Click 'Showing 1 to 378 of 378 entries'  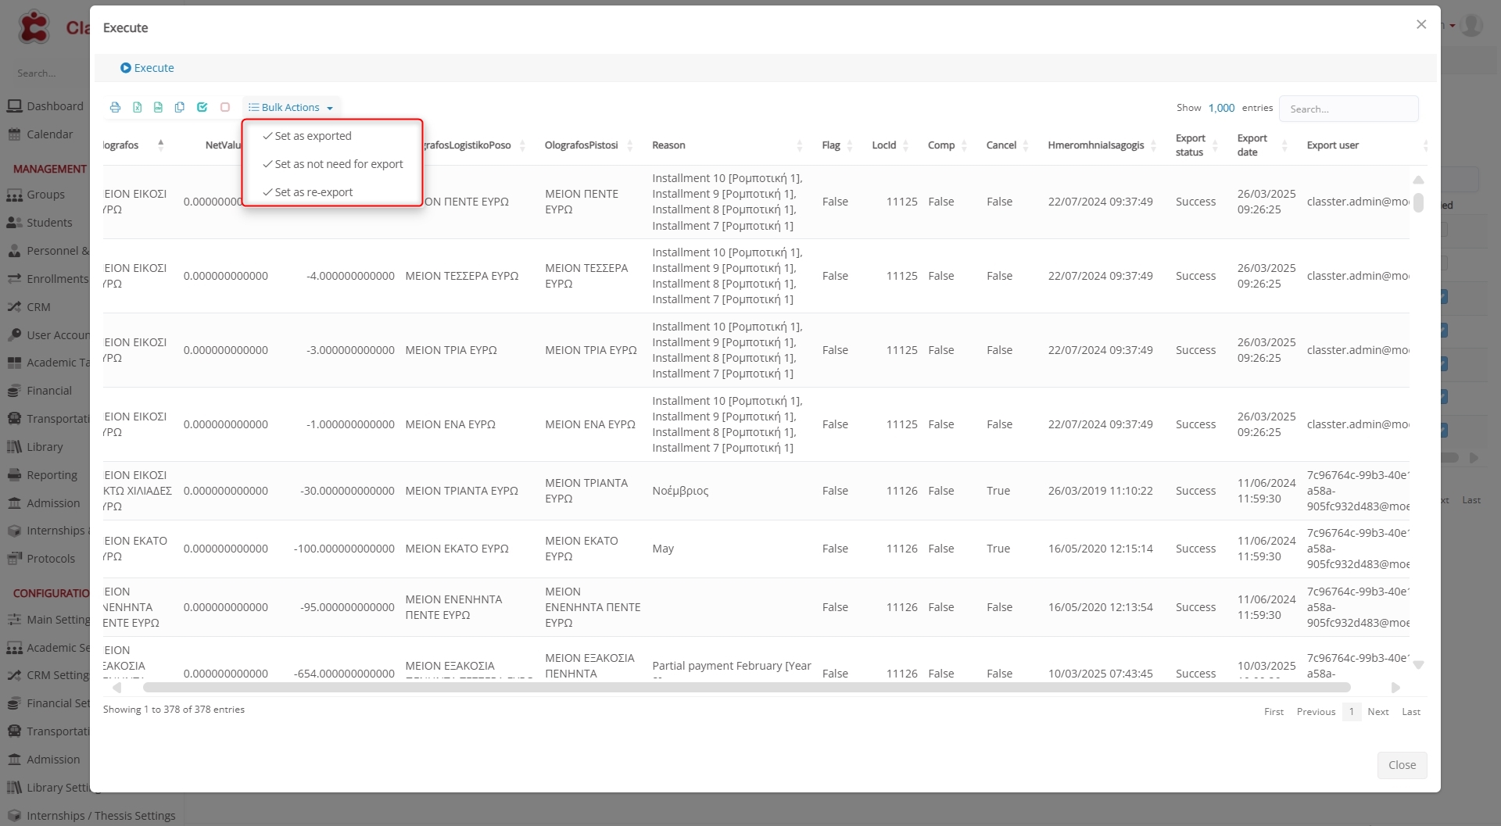click(x=174, y=710)
